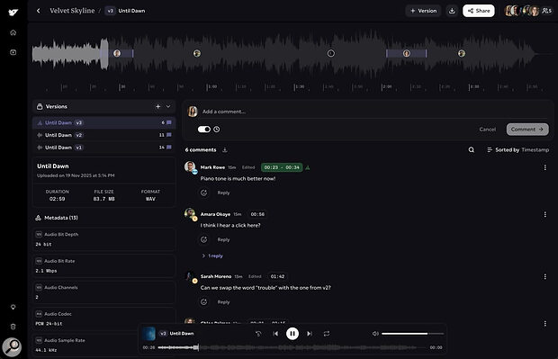Add reaction to Mark Rowe's comment

pos(204,193)
